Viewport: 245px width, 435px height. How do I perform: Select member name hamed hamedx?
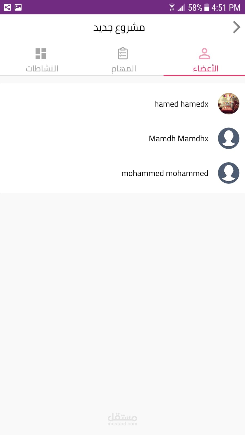click(x=181, y=104)
